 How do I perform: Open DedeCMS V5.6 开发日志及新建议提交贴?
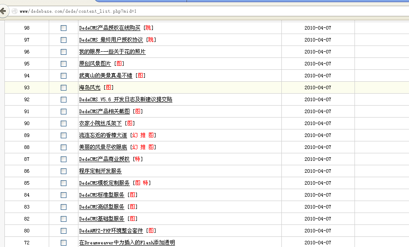[125, 99]
